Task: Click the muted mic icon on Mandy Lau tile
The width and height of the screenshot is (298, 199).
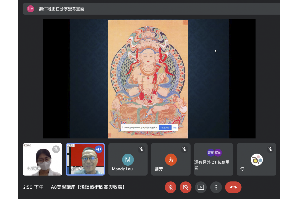Action: click(141, 149)
